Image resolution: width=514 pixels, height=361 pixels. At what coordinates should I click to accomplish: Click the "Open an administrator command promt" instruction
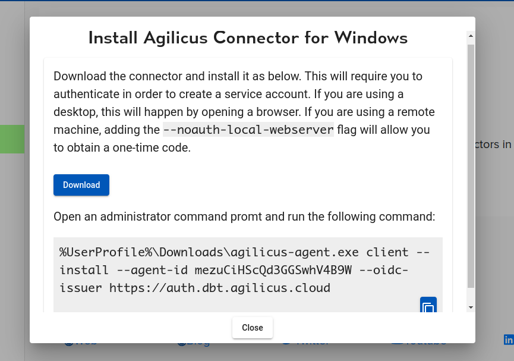tap(244, 216)
